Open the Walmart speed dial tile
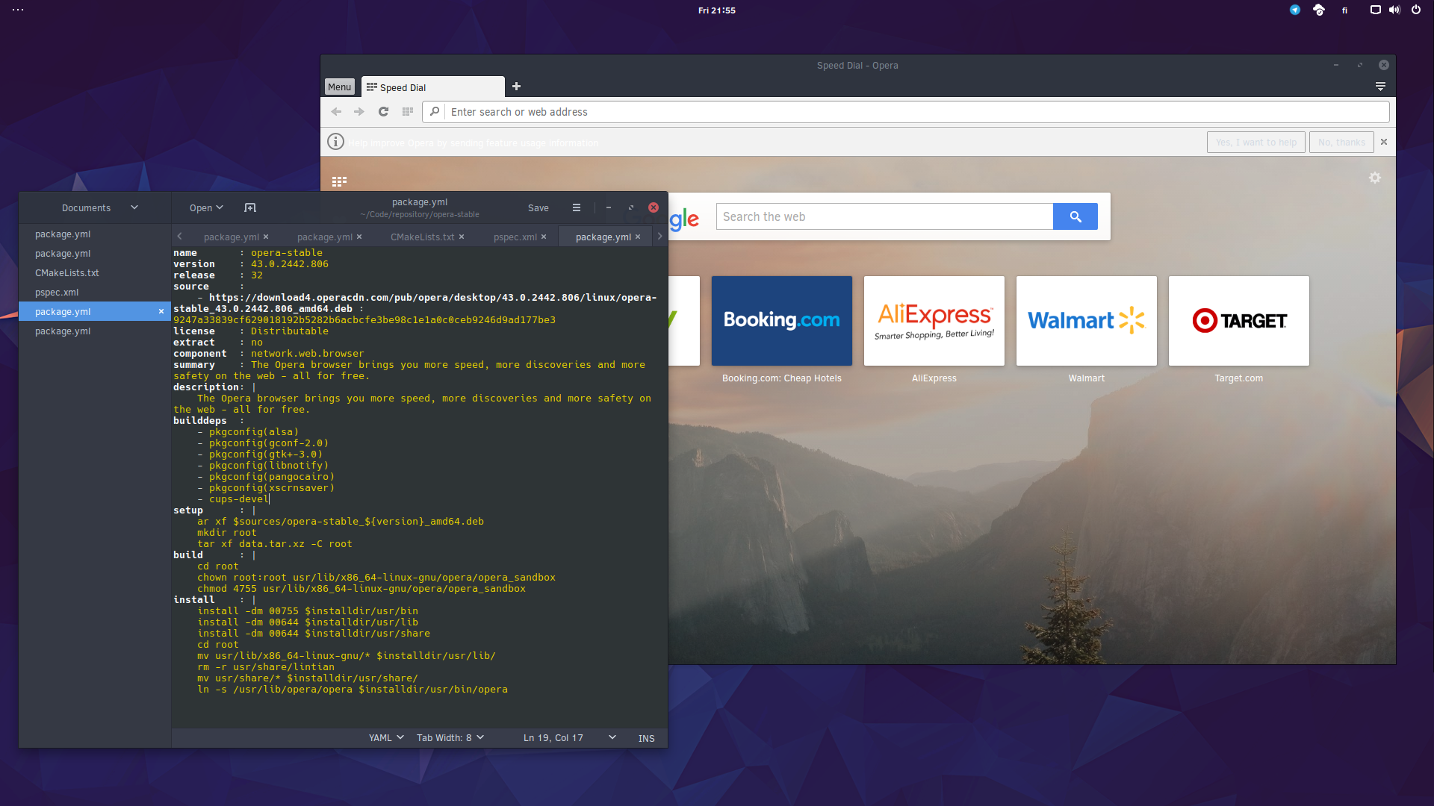Viewport: 1434px width, 806px height. point(1086,321)
